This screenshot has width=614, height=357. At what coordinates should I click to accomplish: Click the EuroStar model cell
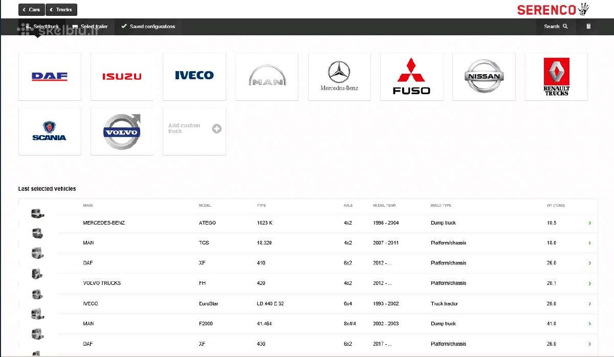[208, 304]
